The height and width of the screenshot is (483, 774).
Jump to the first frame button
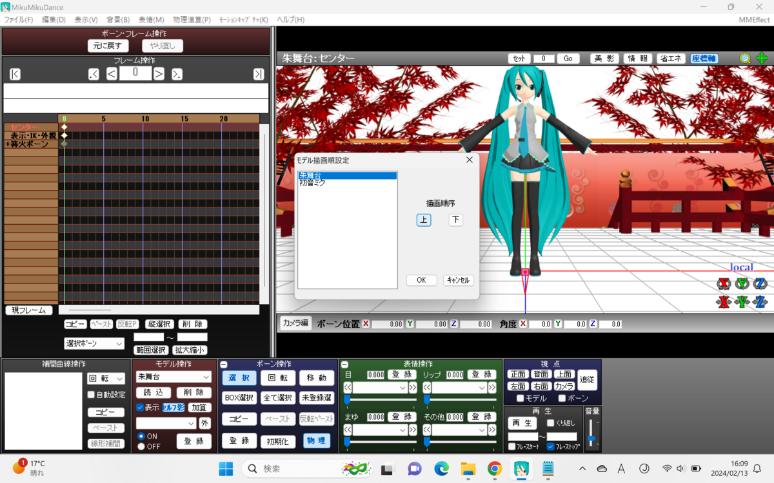pos(15,74)
